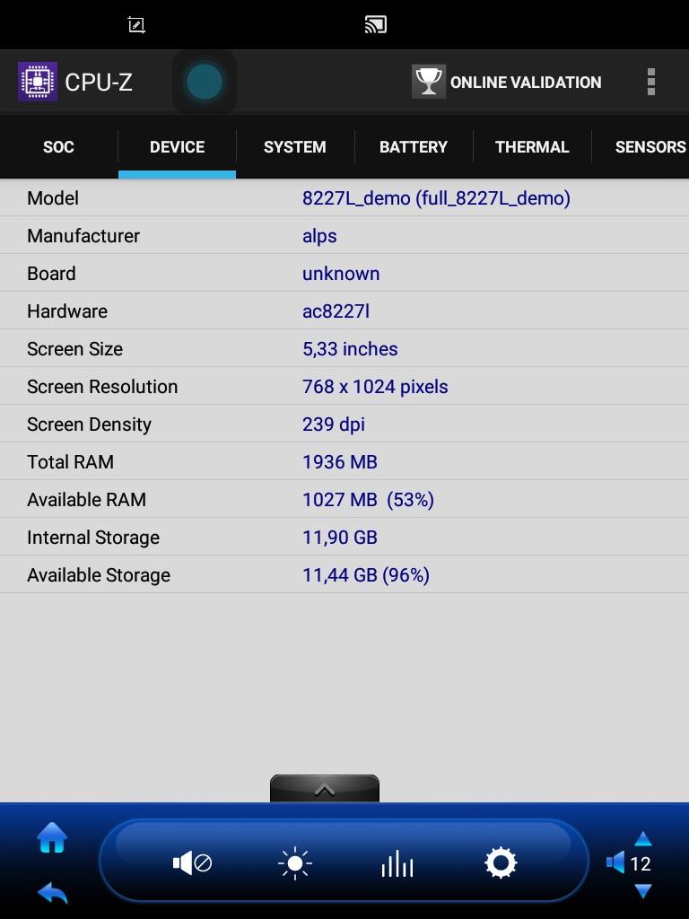
Task: Expand the bottom panel pull-up chevron
Action: (x=325, y=789)
